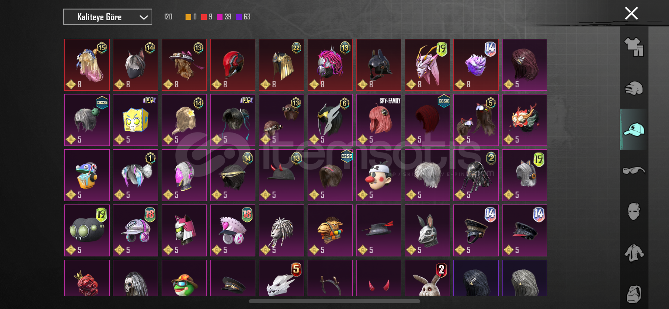Filter by the orange quality swatch
The image size is (669, 309).
[188, 17]
